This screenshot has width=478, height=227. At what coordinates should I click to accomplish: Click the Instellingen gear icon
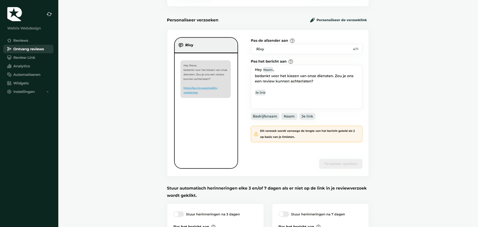coord(9,92)
